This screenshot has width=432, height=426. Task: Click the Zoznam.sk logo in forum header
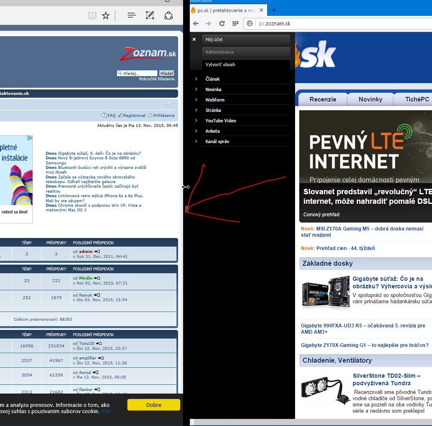148,53
